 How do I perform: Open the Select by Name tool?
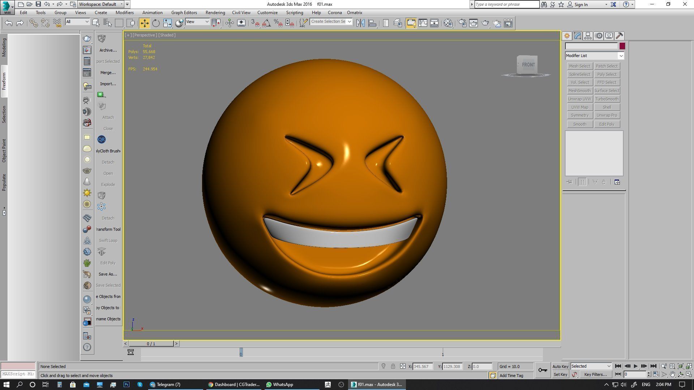click(107, 23)
